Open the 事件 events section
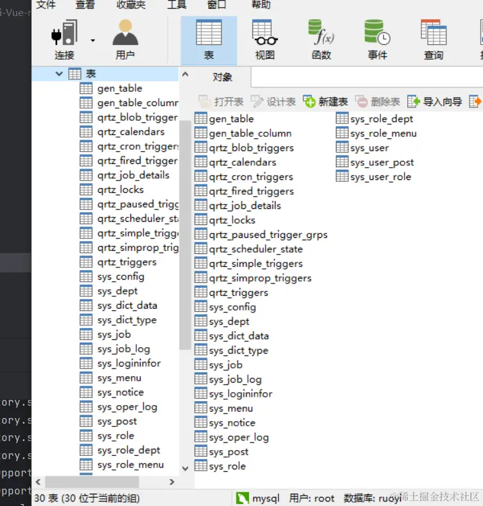 click(x=377, y=40)
